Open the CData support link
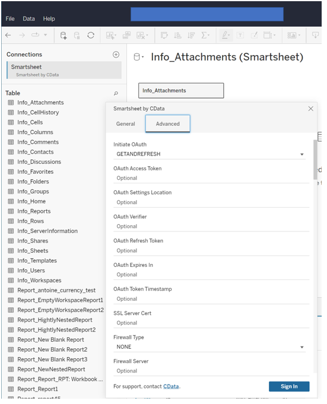The height and width of the screenshot is (404, 327). (171, 386)
